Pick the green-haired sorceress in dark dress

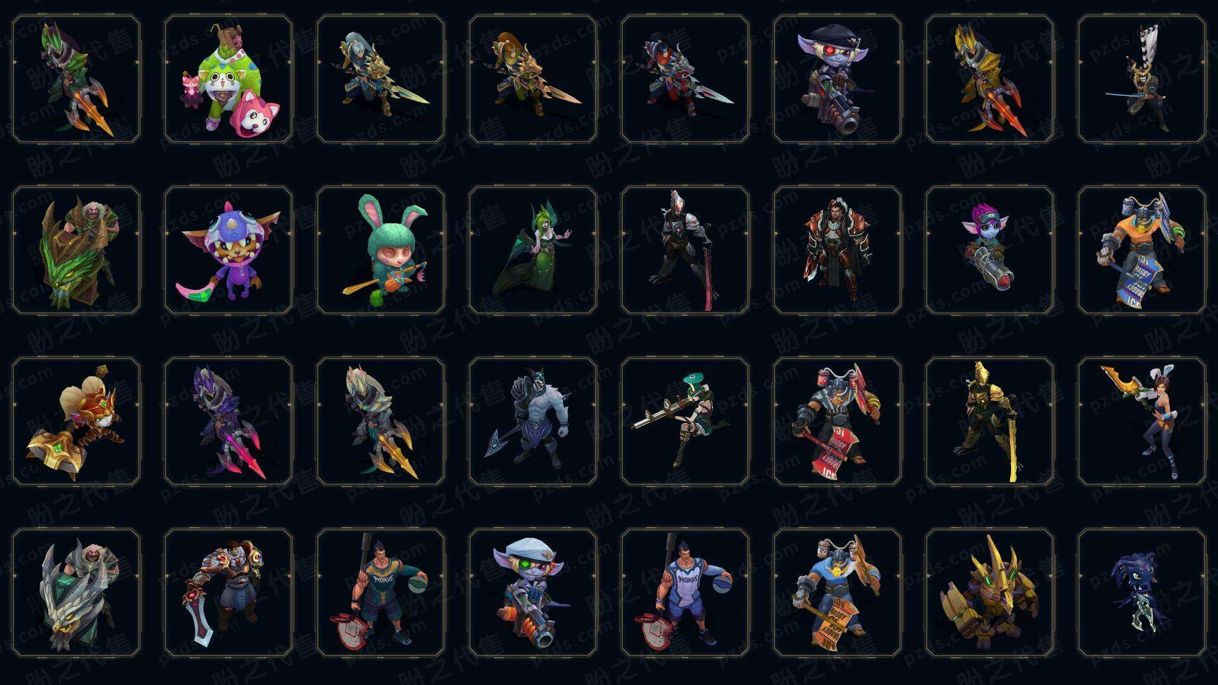pos(533,251)
